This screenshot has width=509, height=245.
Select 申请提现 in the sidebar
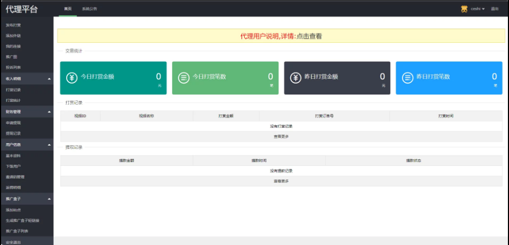click(14, 122)
